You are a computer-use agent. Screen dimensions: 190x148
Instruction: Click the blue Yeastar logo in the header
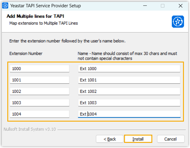coord(177,22)
